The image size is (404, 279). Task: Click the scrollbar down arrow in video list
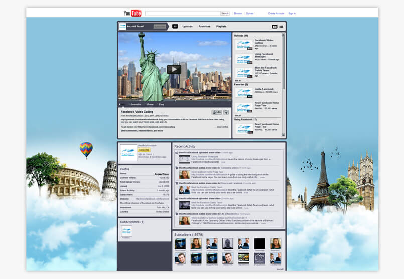click(283, 135)
